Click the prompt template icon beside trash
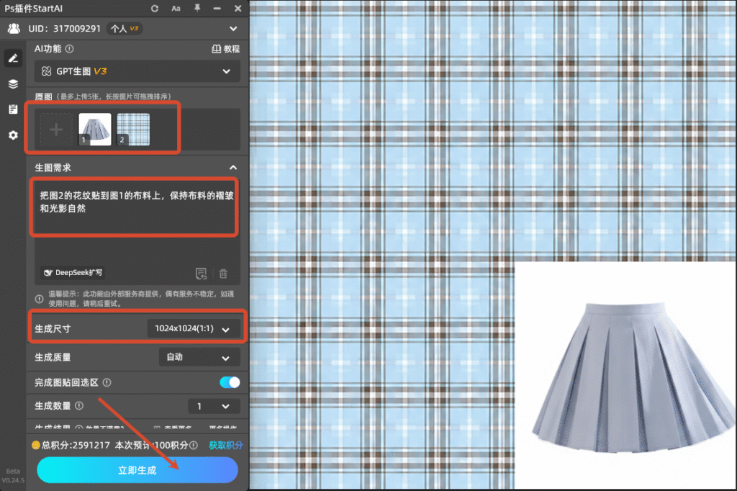Image resolution: width=737 pixels, height=491 pixels. pos(202,274)
